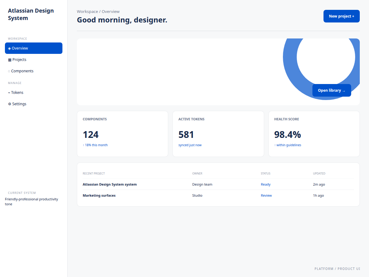Click 'within guidelines' status text
369x277 pixels.
click(x=289, y=145)
